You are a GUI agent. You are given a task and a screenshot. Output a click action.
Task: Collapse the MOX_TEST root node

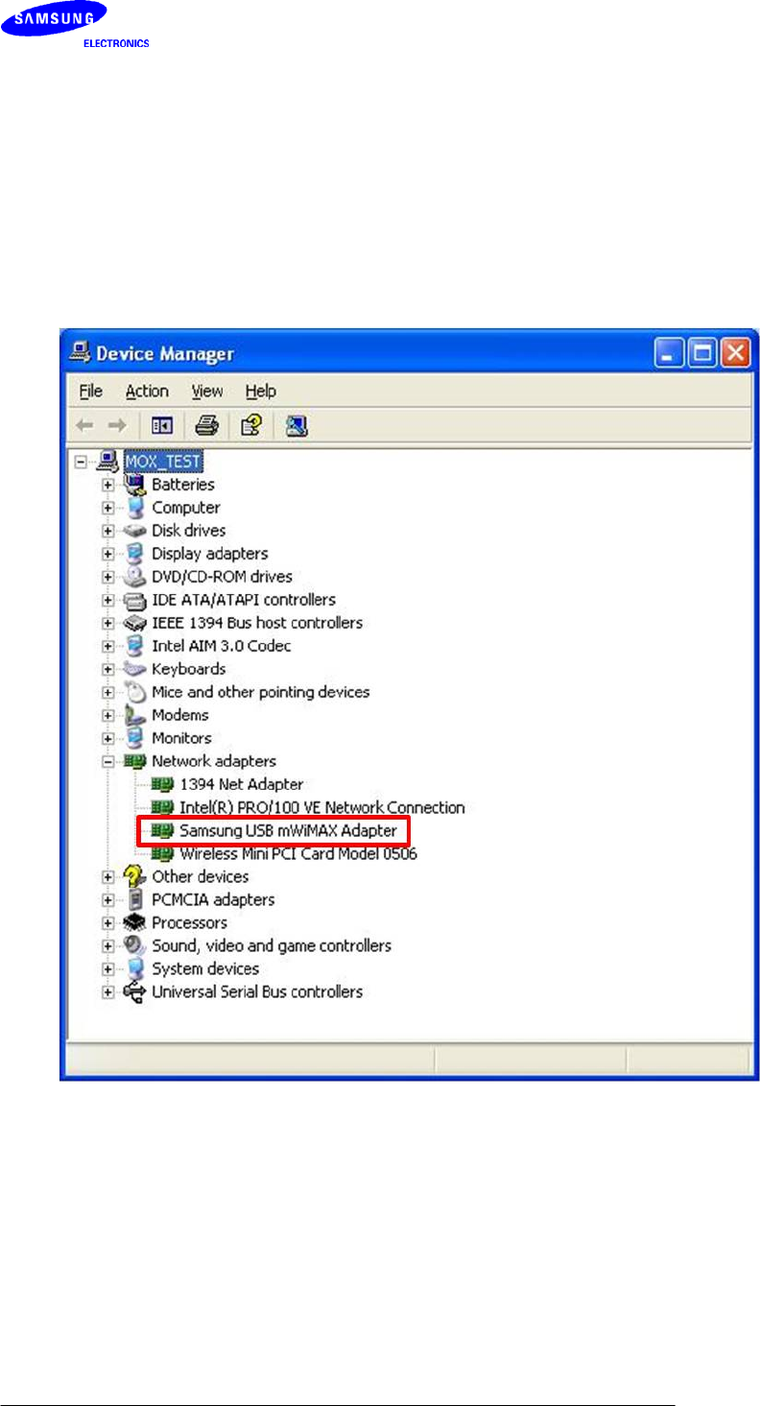tap(82, 462)
